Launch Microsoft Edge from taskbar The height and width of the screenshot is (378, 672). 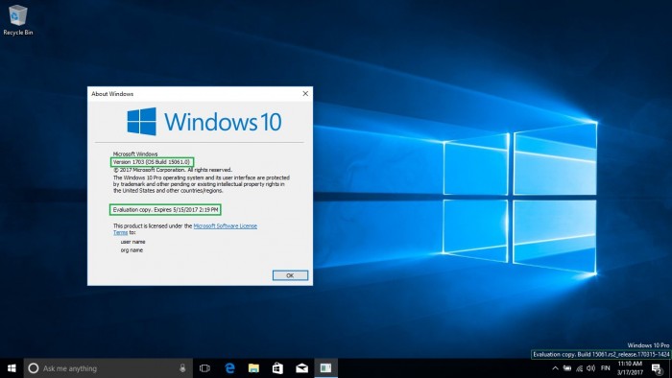click(x=229, y=368)
